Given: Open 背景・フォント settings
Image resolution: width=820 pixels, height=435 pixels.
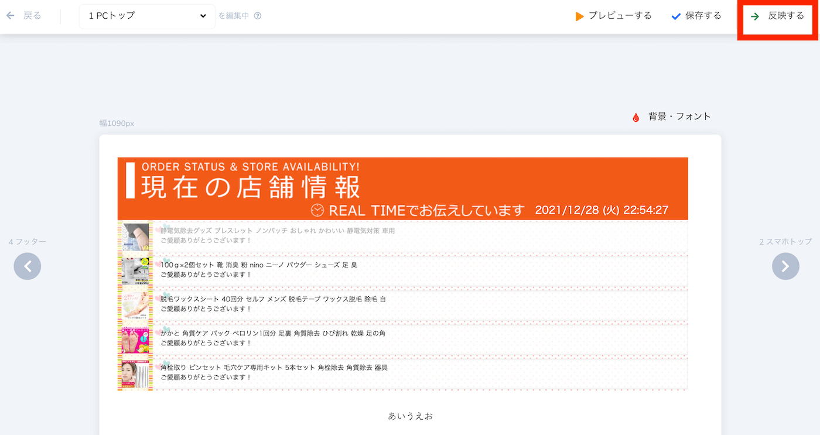Looking at the screenshot, I should pos(679,117).
